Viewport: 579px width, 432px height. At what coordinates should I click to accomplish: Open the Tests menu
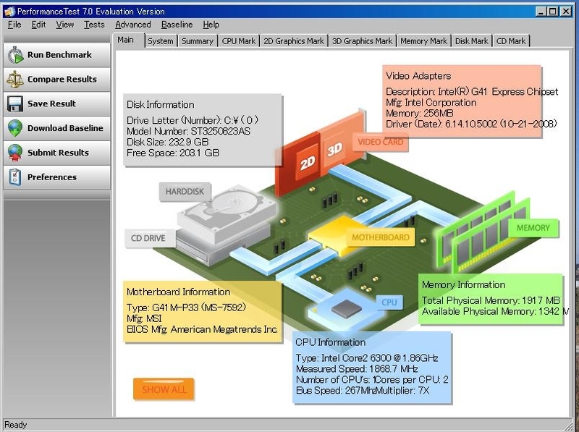(x=94, y=25)
